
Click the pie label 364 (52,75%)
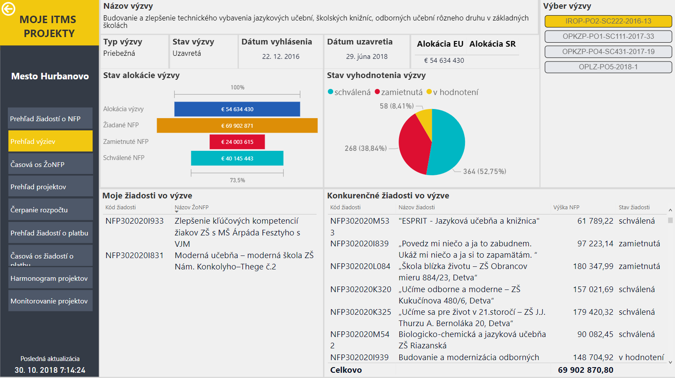485,171
